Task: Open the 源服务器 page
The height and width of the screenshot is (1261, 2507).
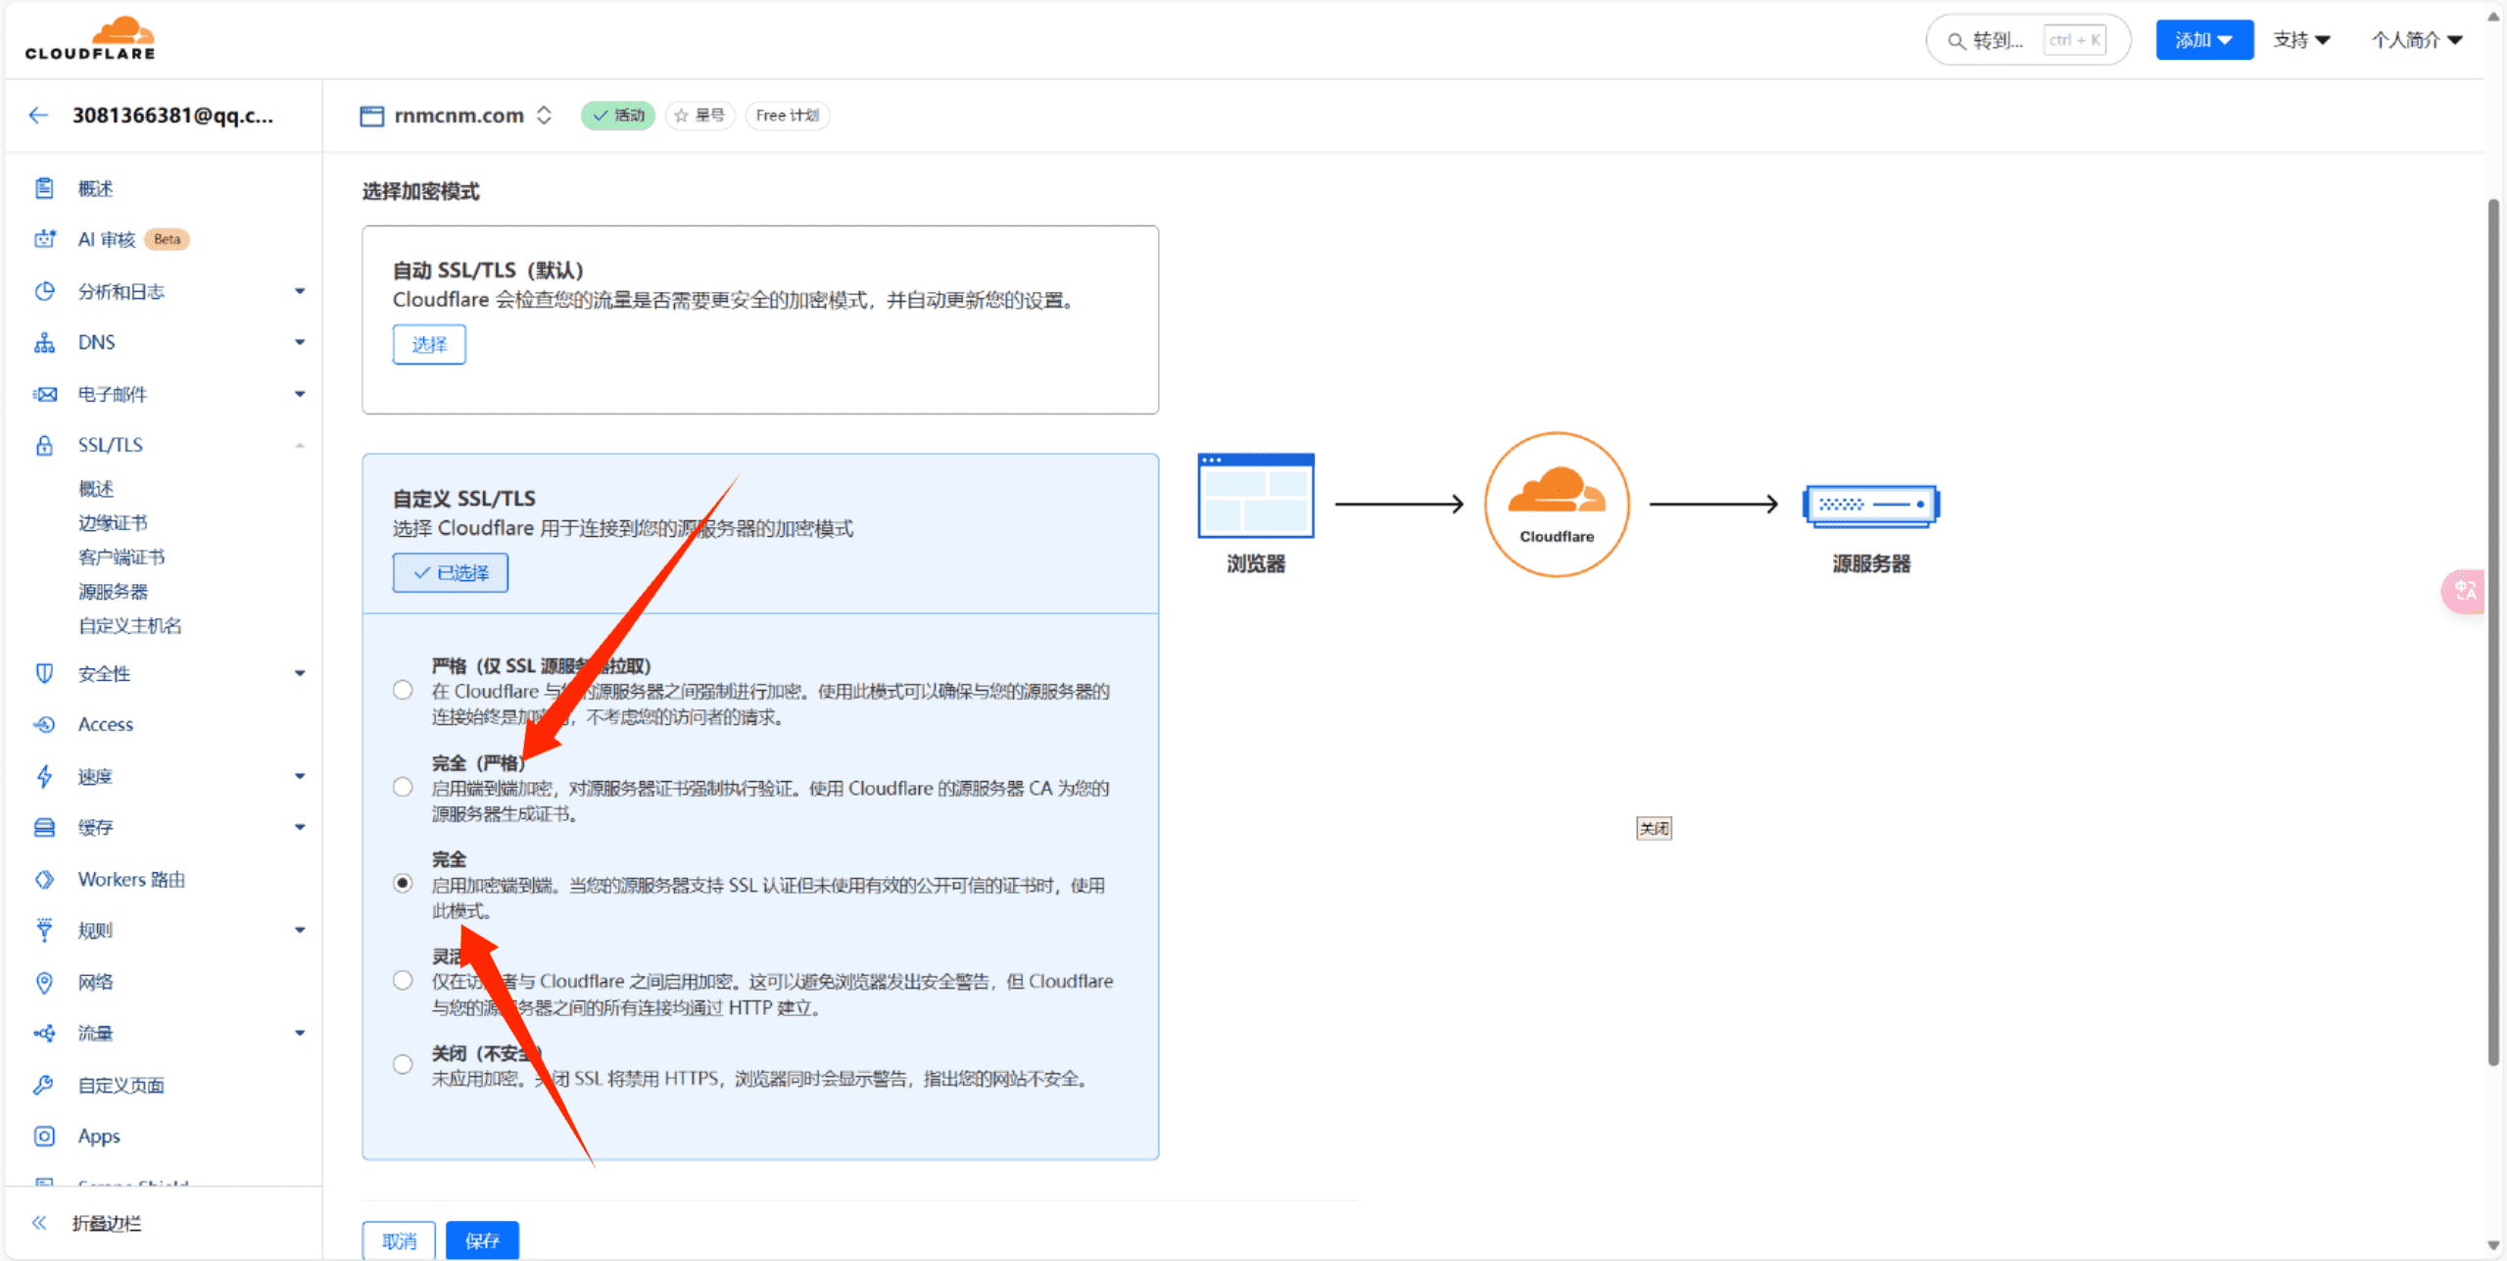Action: click(x=113, y=591)
